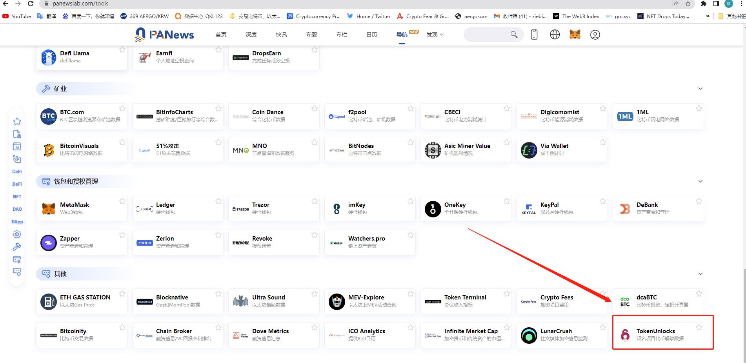Go to 深度 nav tab
The width and height of the screenshot is (746, 363).
point(251,35)
